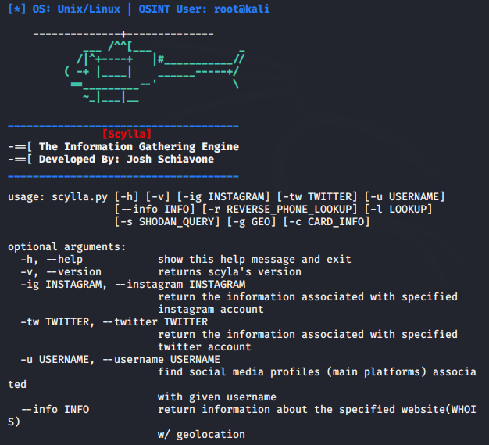
Task: Click the [-u USERNAME] usage option
Action: (405, 197)
